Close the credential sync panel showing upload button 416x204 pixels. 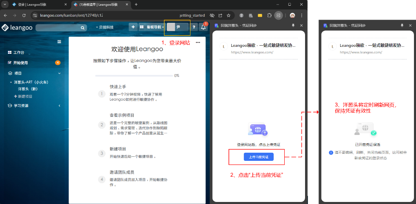(x=301, y=25)
